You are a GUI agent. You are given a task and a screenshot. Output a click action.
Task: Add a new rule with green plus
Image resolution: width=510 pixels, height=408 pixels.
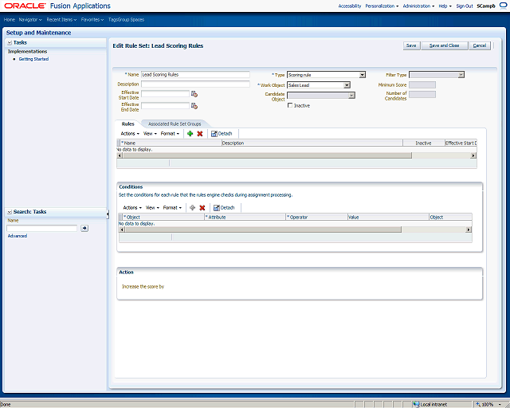click(x=190, y=133)
